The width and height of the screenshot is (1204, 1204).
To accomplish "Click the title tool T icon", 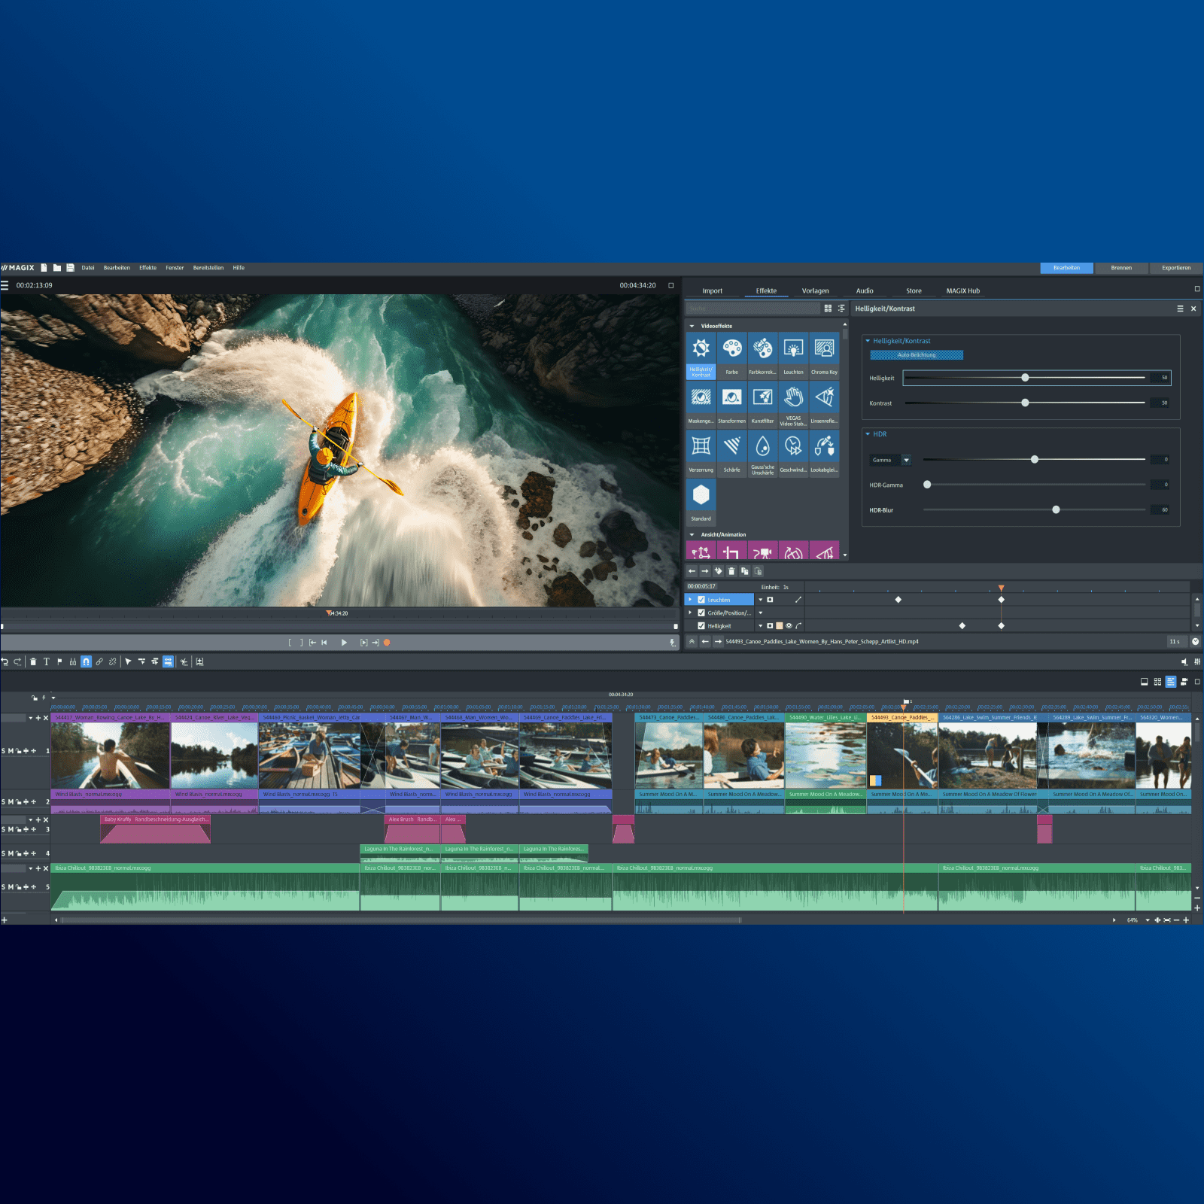I will click(x=46, y=661).
